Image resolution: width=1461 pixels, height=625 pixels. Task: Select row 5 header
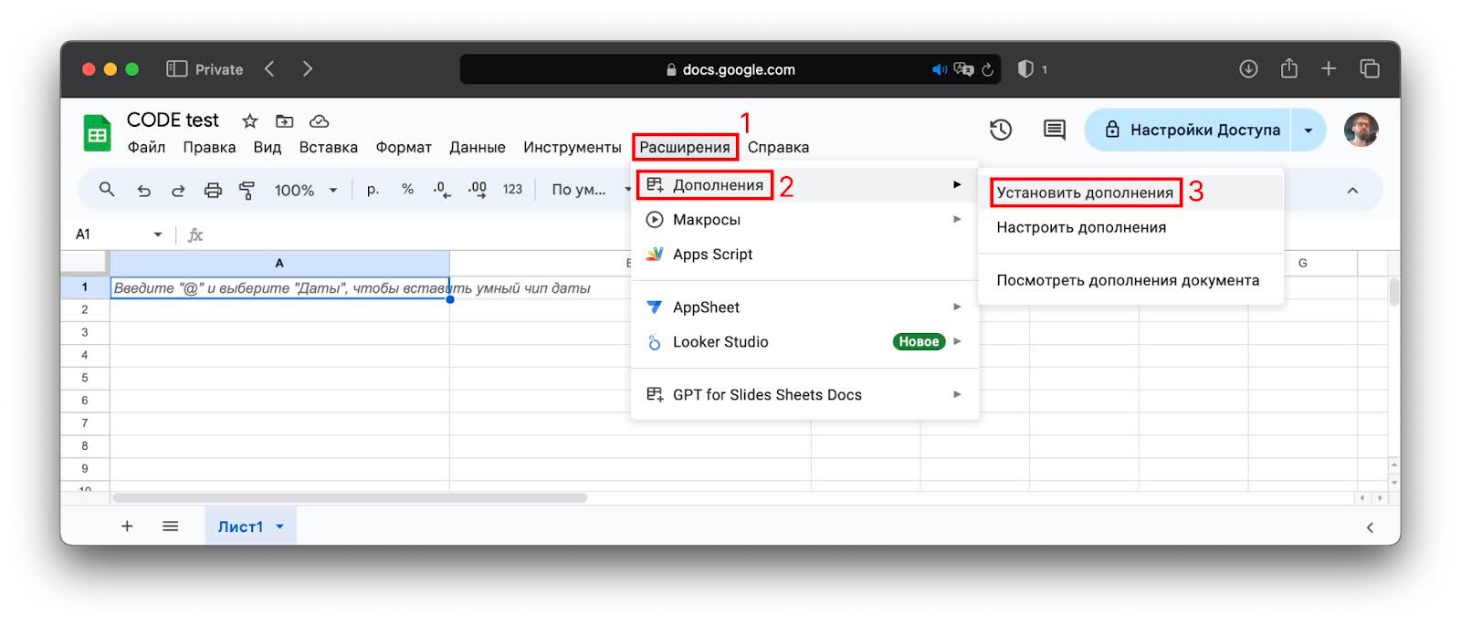(x=85, y=378)
